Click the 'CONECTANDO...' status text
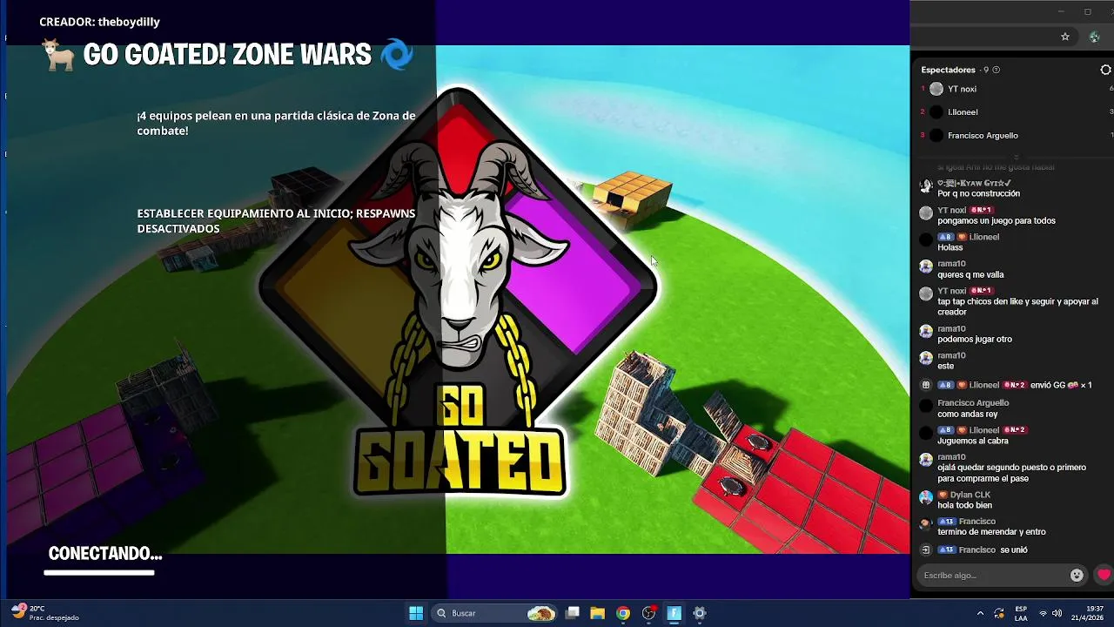Viewport: 1114px width, 627px height. (105, 553)
